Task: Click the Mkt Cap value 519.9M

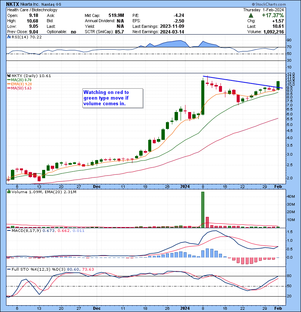Action: click(116, 15)
